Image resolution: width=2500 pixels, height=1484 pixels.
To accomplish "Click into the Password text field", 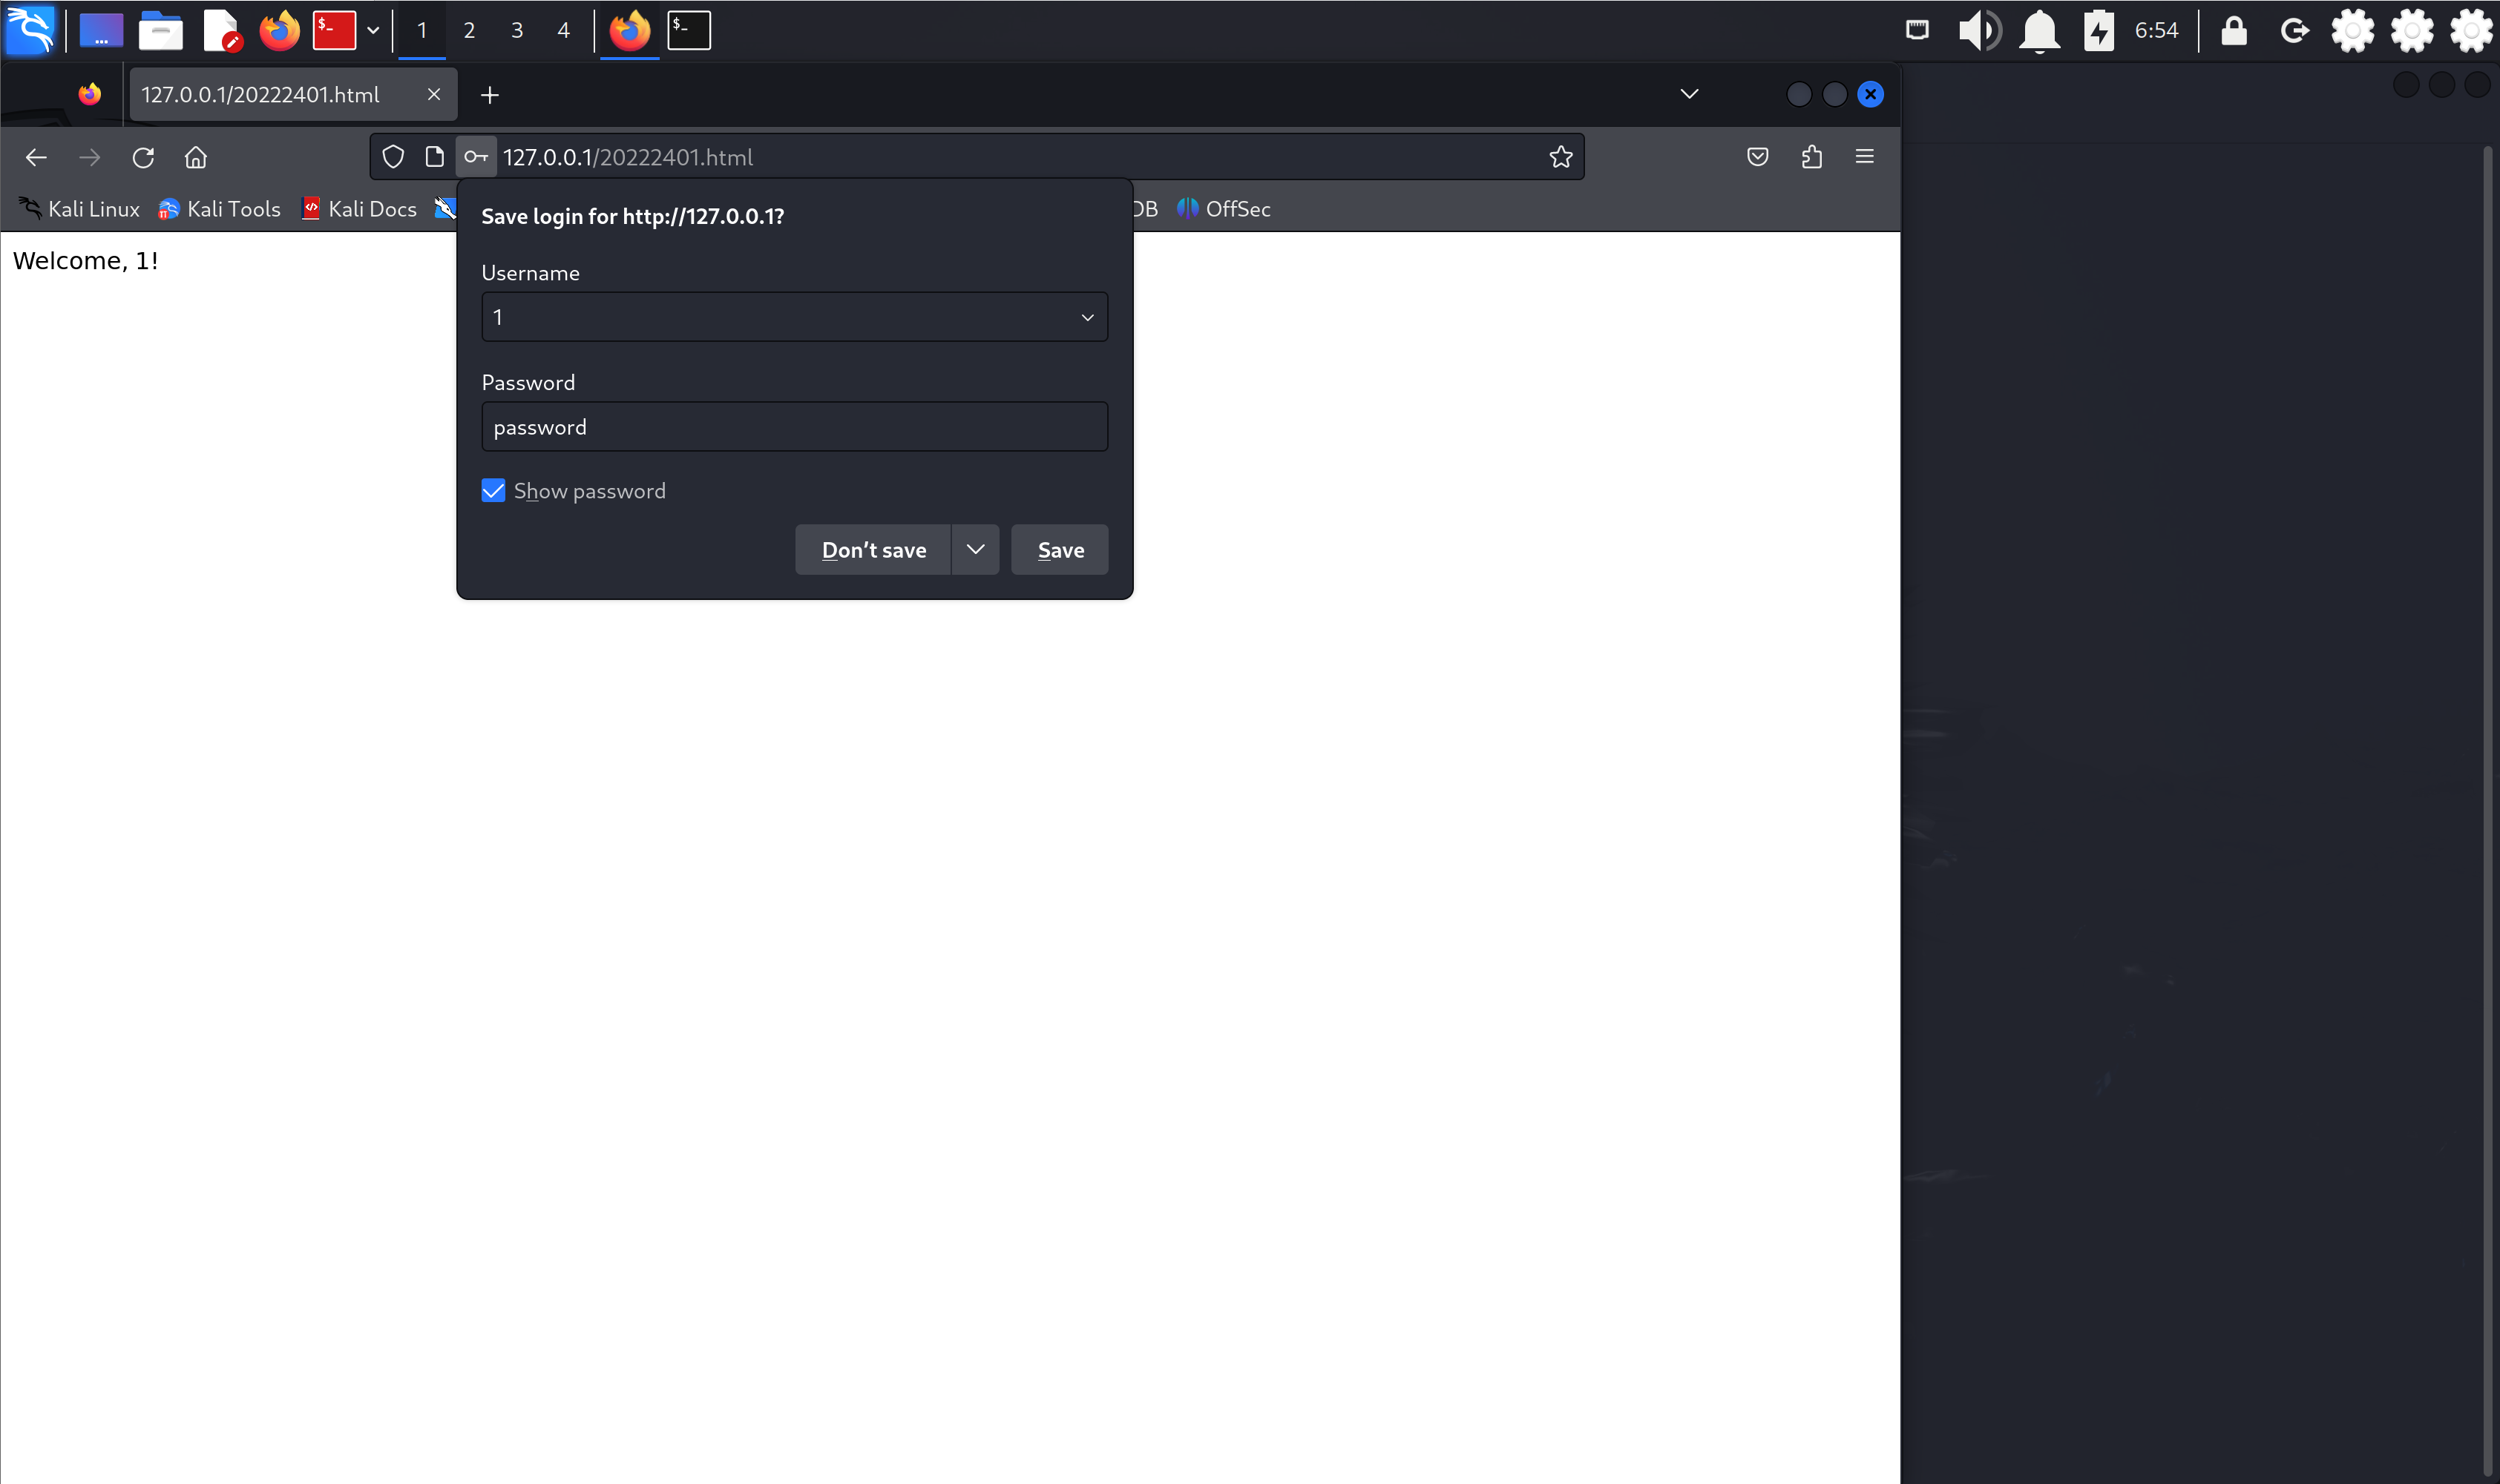I will (794, 427).
